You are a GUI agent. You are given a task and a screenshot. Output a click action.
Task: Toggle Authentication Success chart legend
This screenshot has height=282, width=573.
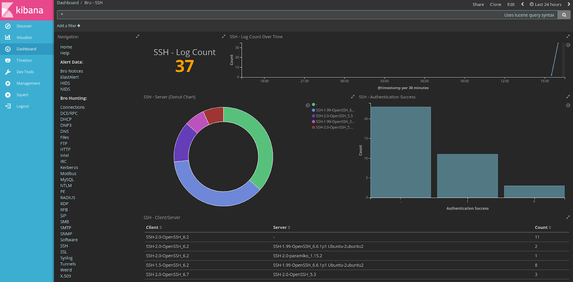[x=568, y=105]
